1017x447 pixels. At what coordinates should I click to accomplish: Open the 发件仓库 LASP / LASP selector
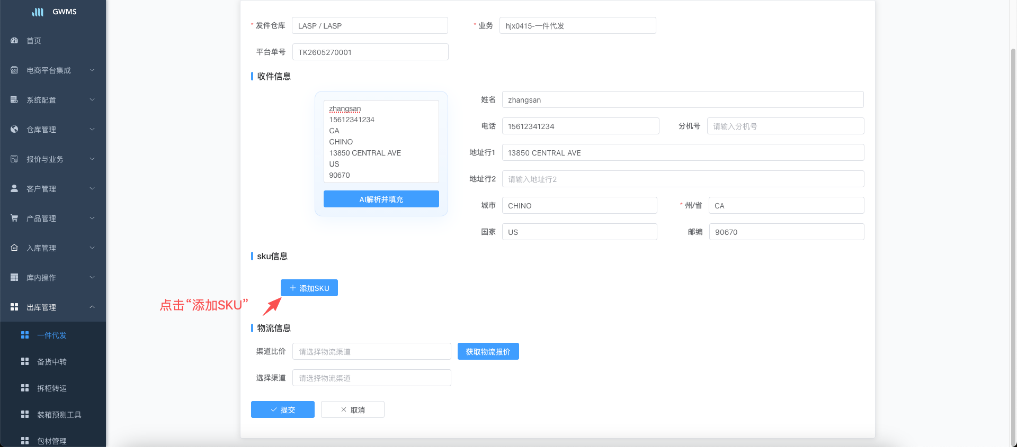(x=370, y=25)
